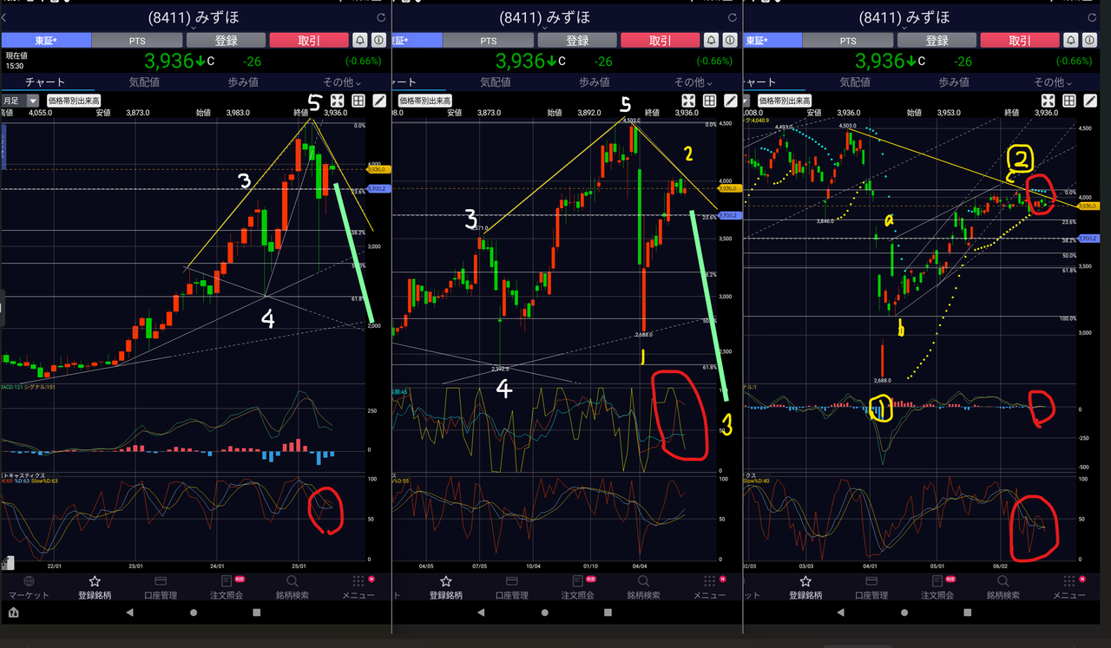The height and width of the screenshot is (648, 1111).
Task: Tap the refresh icon in the middle panel
Action: (x=732, y=17)
